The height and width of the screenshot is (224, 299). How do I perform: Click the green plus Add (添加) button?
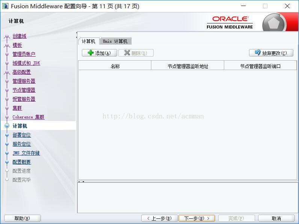coord(99,53)
